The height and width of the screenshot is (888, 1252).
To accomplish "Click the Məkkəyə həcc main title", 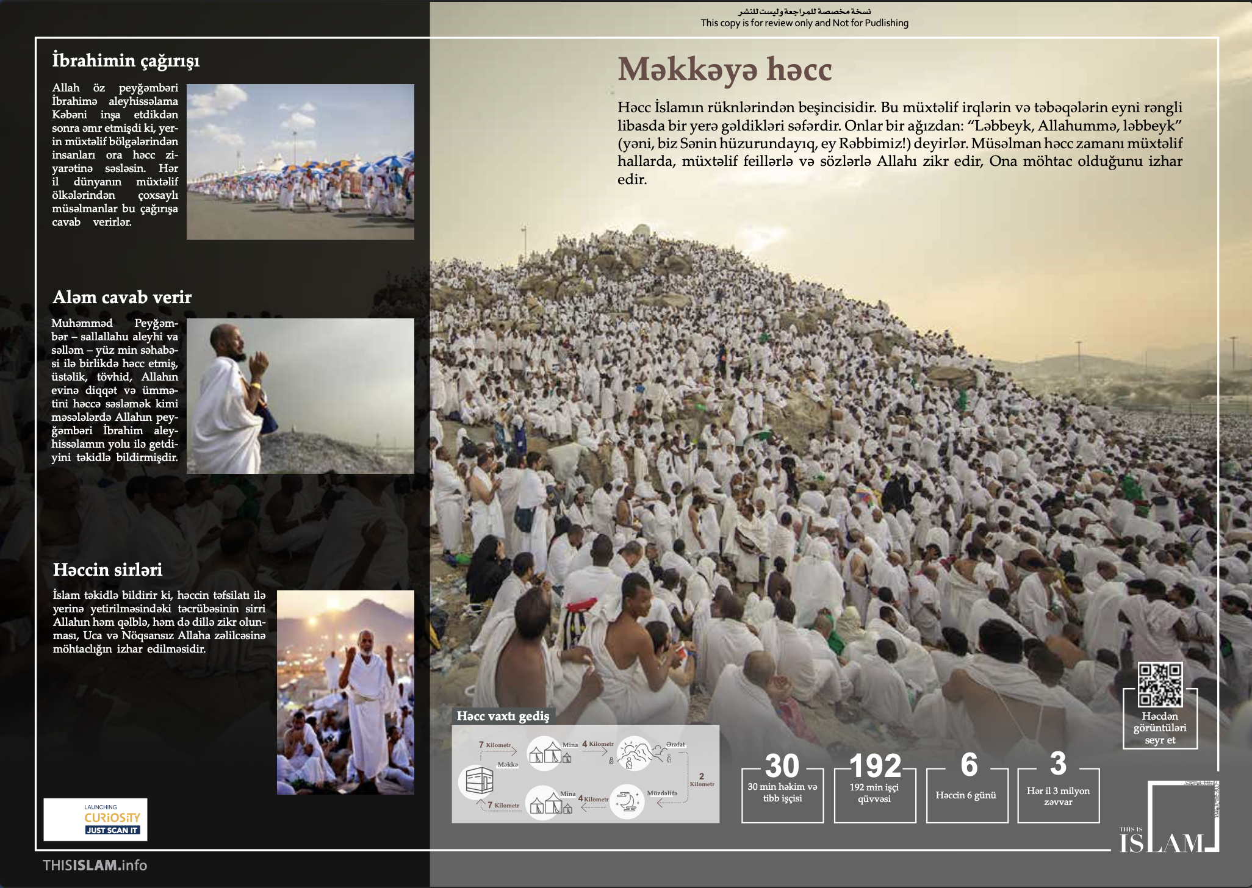I will (x=724, y=70).
